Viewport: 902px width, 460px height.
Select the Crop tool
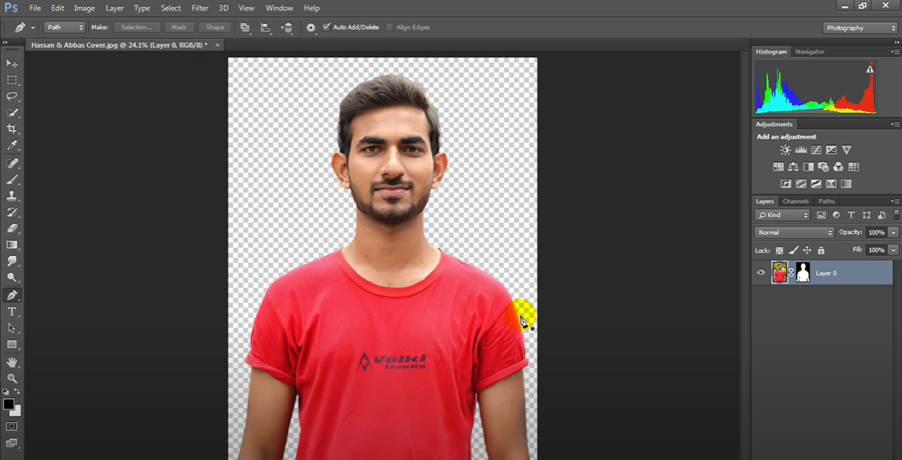pyautogui.click(x=12, y=129)
